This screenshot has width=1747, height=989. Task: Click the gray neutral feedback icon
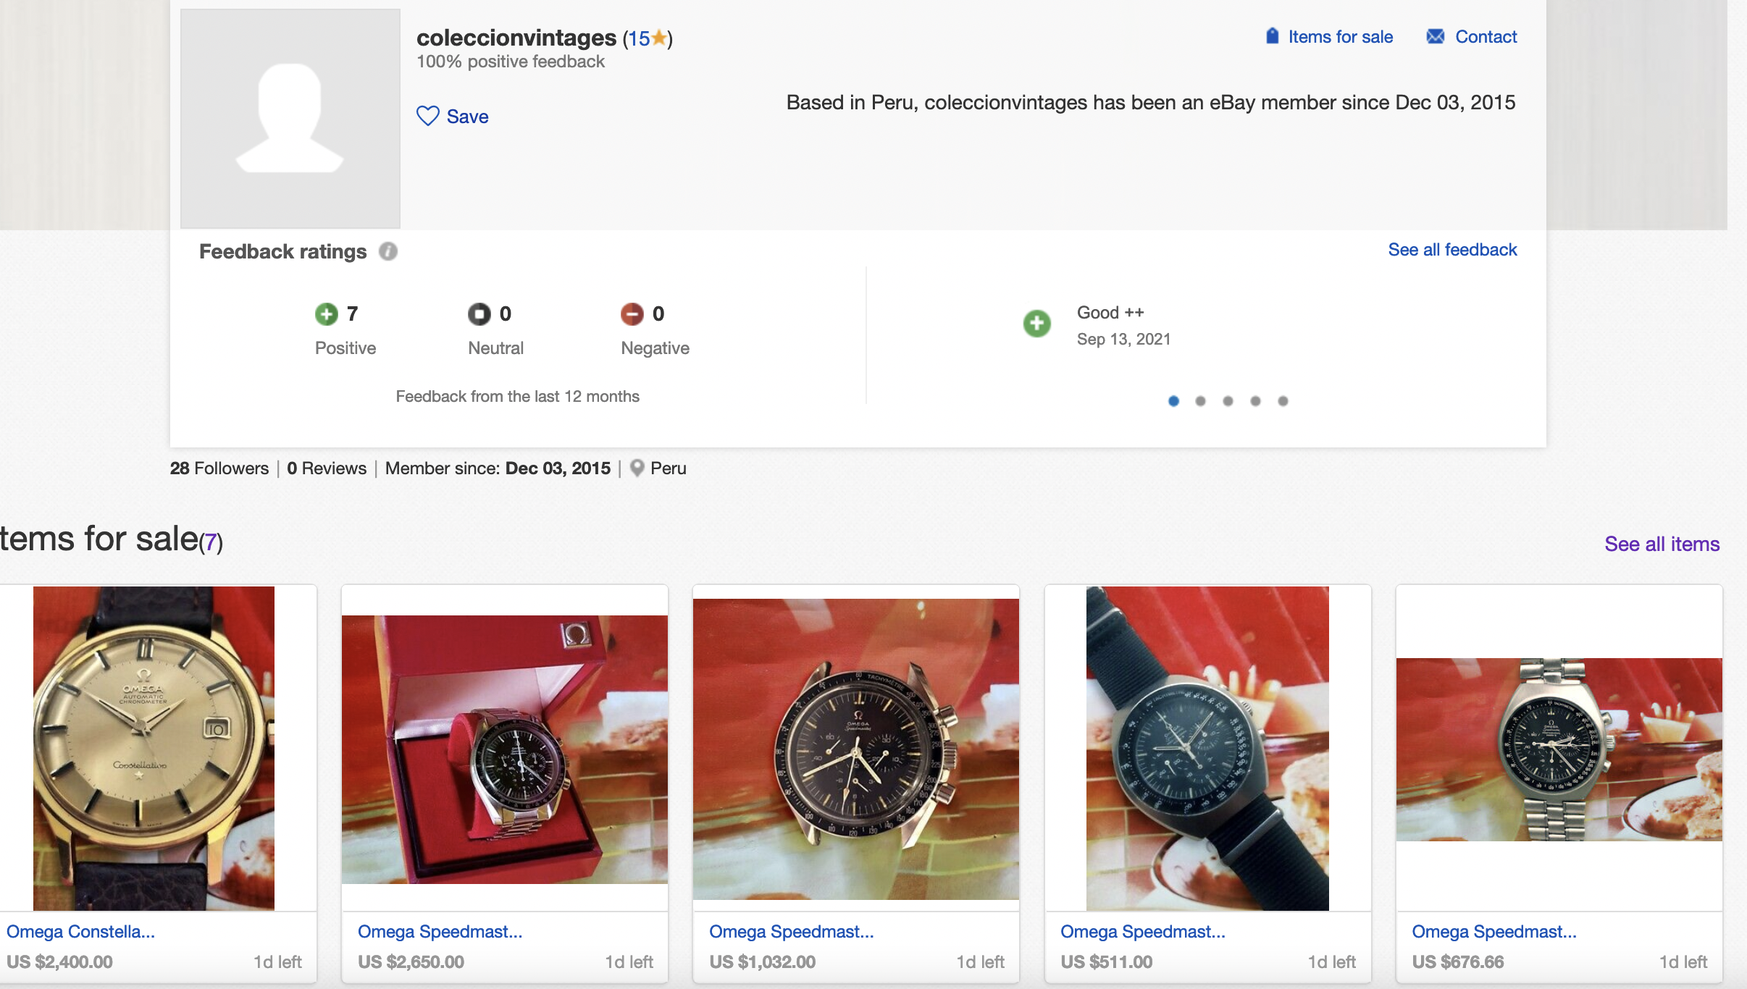coord(479,313)
